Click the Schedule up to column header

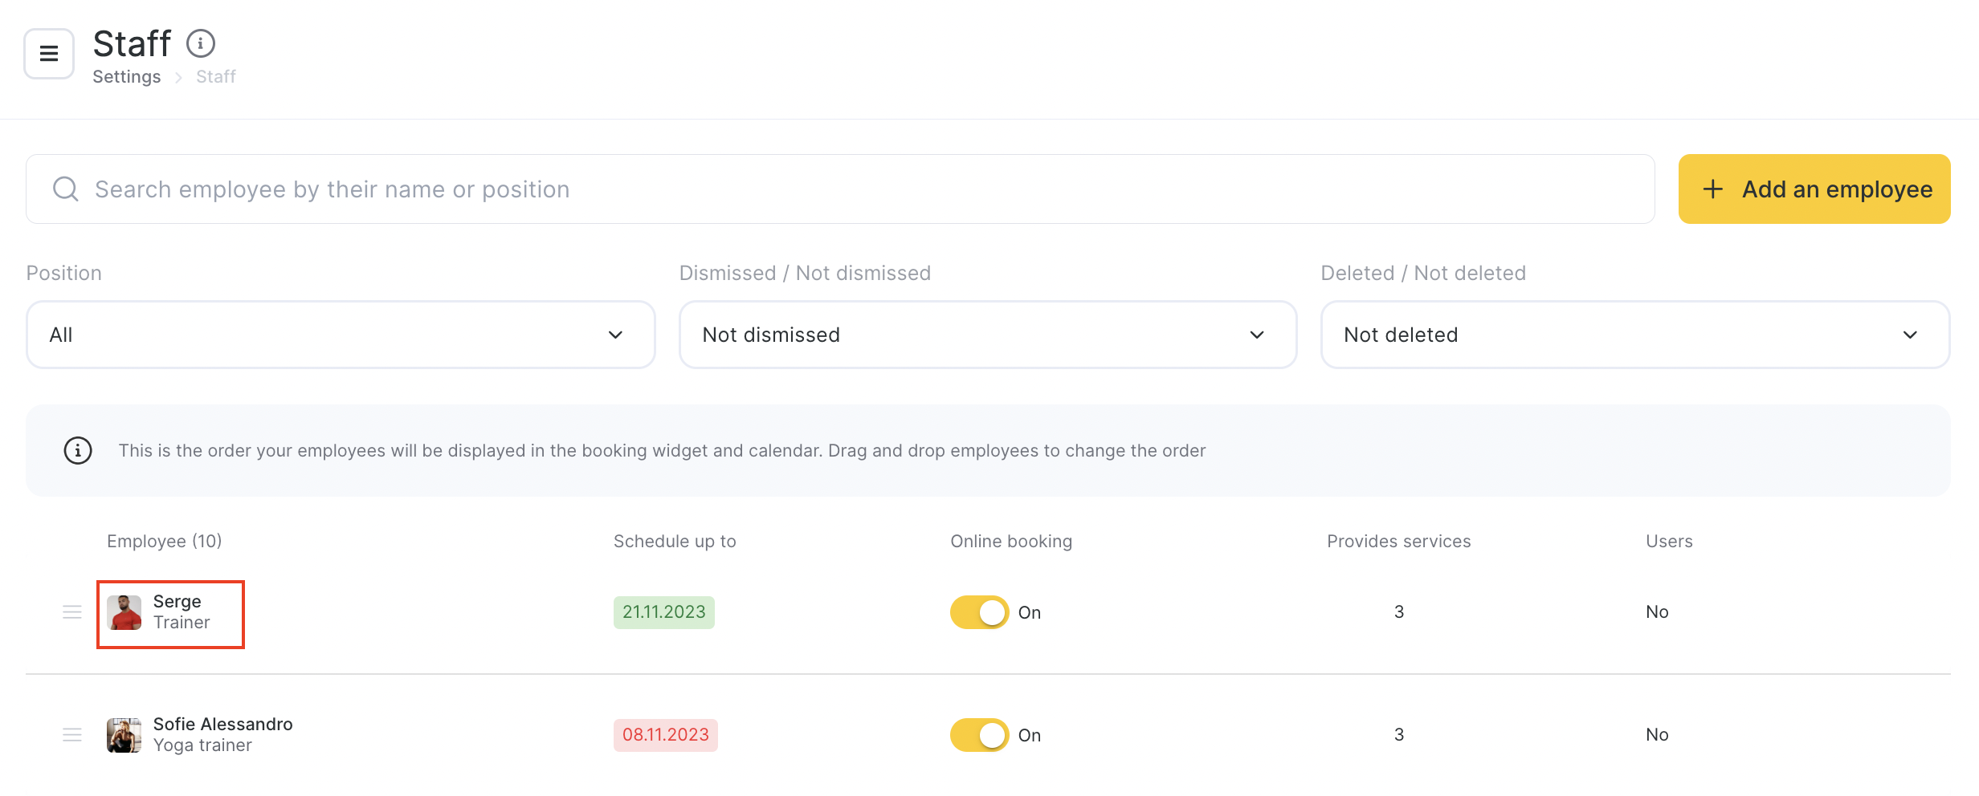coord(675,542)
